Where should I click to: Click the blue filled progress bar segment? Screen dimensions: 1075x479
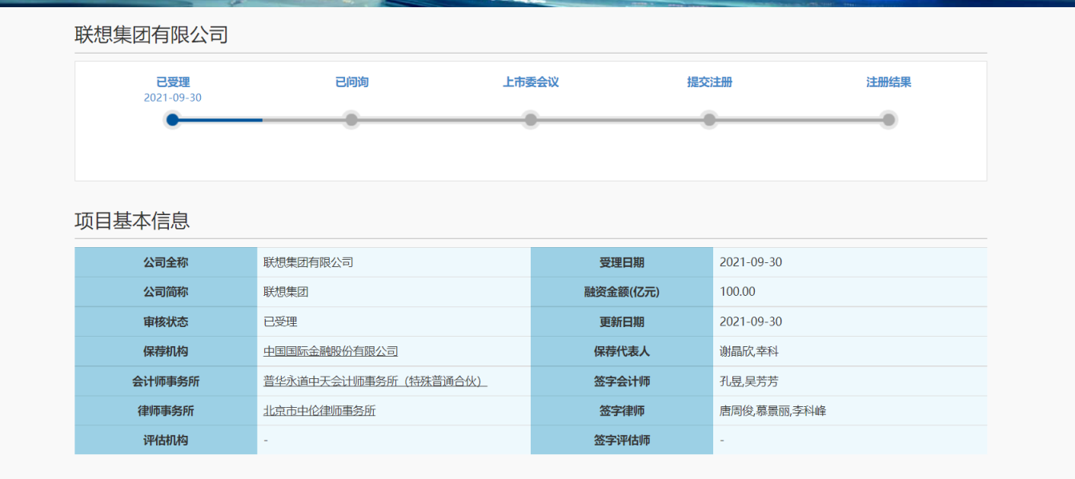point(220,120)
